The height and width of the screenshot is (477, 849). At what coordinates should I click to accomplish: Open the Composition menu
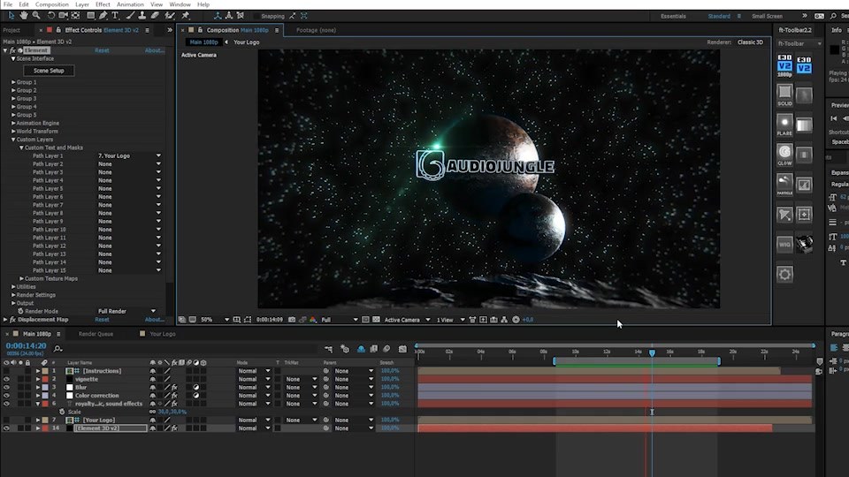point(52,4)
